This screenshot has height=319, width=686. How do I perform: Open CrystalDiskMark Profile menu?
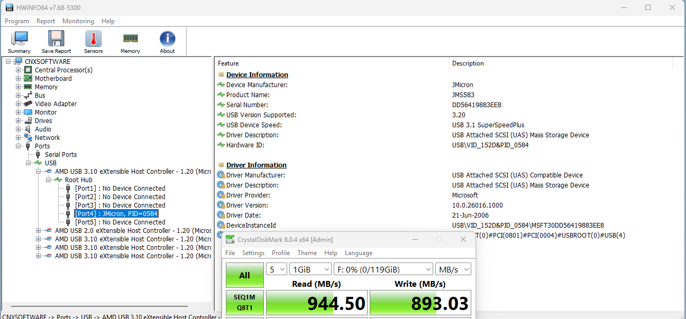281,253
